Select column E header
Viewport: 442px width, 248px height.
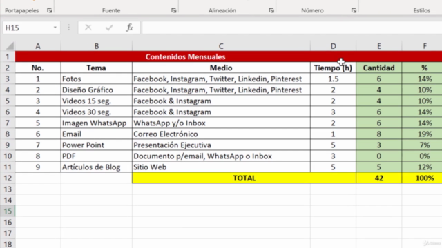click(379, 46)
